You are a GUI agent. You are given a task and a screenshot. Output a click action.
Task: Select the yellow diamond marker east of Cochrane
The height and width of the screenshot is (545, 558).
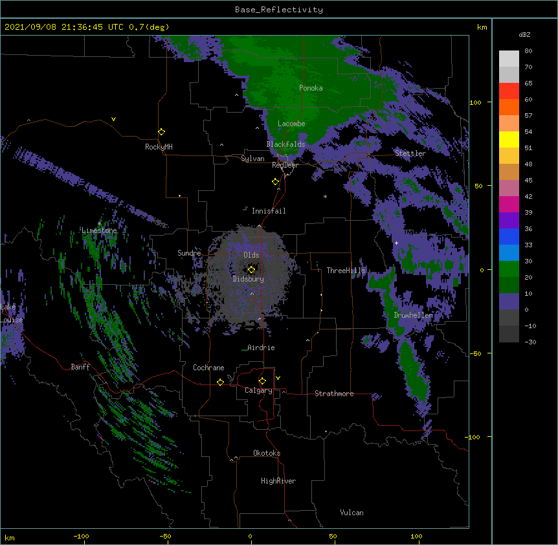220,382
